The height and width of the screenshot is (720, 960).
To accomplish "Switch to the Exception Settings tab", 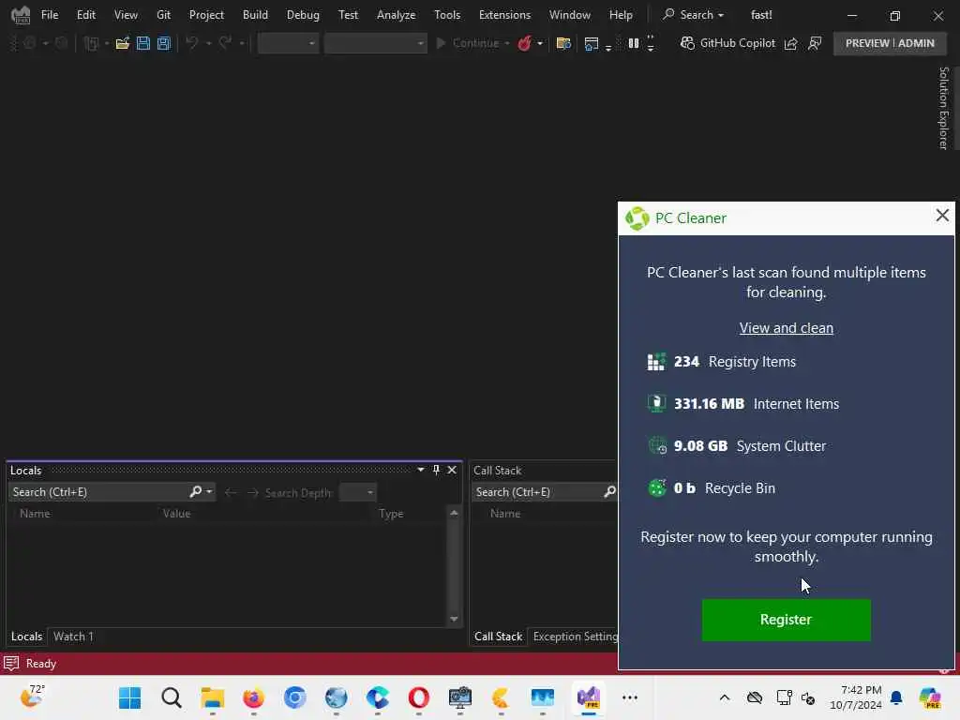I will click(x=576, y=637).
